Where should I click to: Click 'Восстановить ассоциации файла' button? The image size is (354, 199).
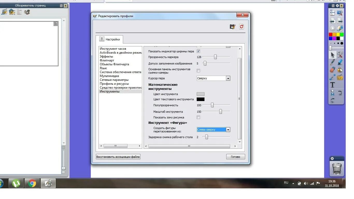point(118,157)
